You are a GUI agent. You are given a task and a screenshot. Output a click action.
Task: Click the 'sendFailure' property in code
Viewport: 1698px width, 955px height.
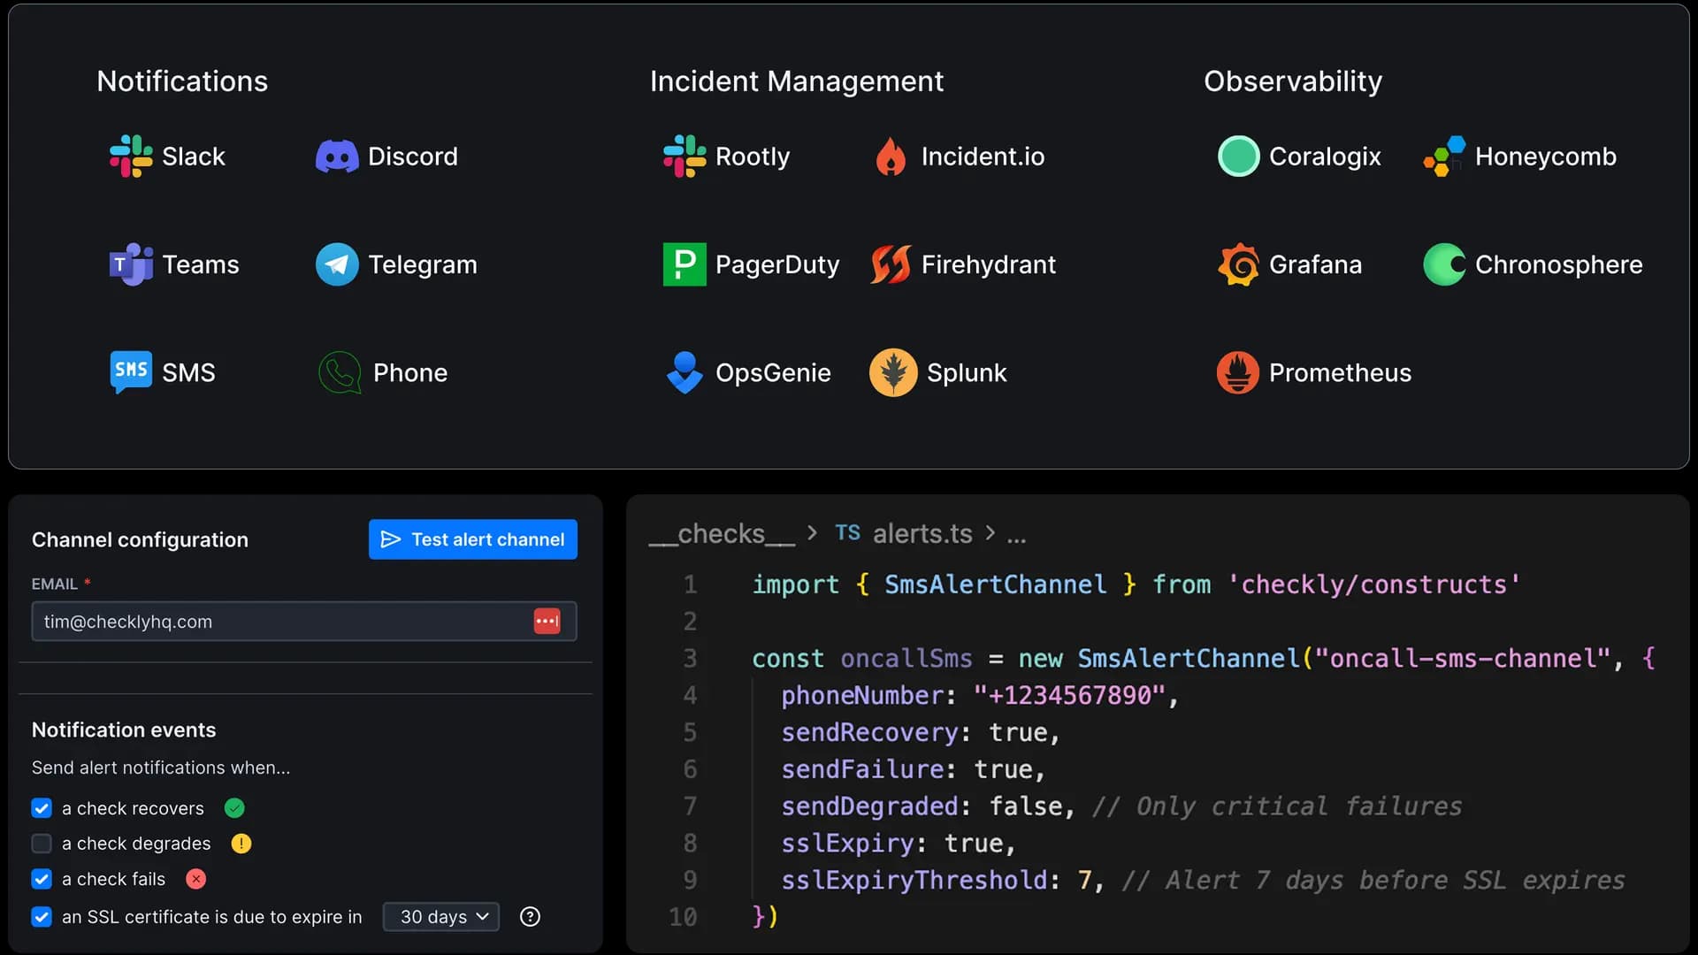tap(862, 769)
